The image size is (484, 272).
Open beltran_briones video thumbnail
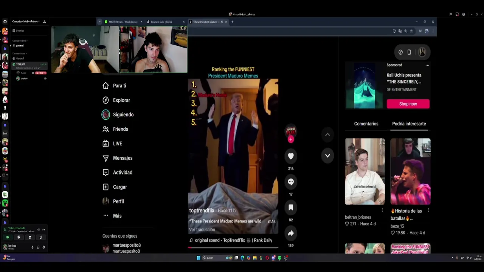pos(365,172)
